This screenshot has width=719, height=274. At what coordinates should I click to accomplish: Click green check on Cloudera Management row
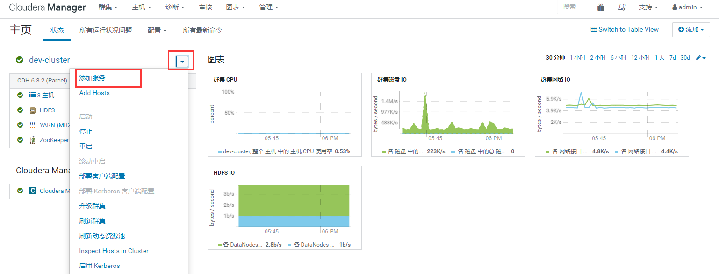point(20,191)
